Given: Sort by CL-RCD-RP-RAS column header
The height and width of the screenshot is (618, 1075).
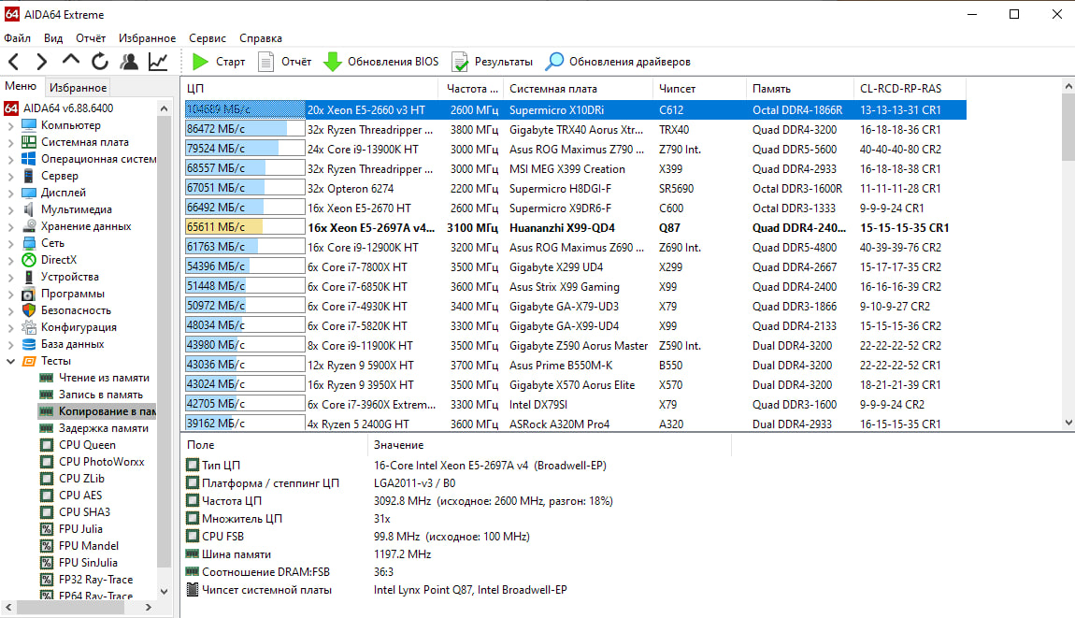Looking at the screenshot, I should point(910,89).
